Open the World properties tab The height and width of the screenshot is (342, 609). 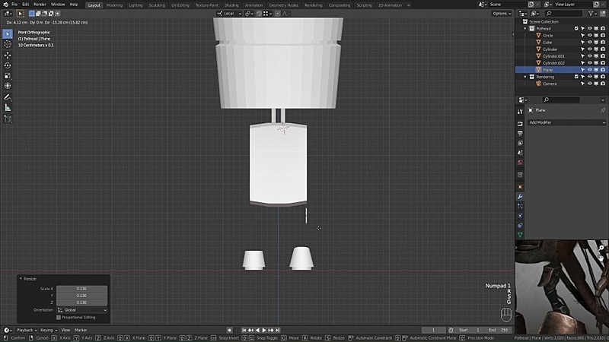(x=520, y=163)
